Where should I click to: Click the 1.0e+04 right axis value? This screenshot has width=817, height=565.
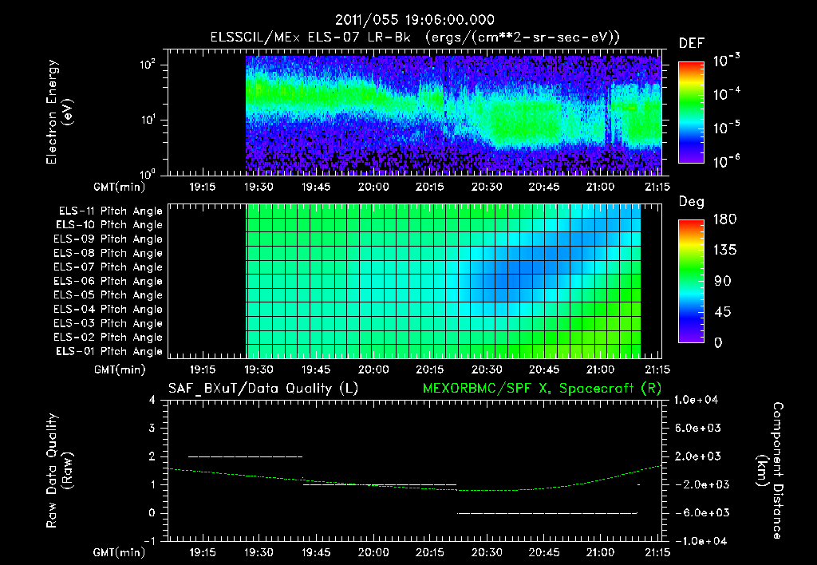point(696,400)
